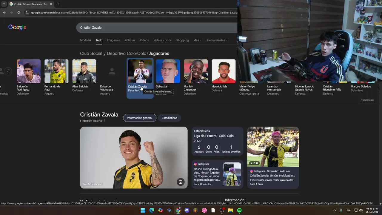Image resolution: width=382 pixels, height=215 pixels.
Task: Open Windows Start menu
Action: click(x=143, y=210)
